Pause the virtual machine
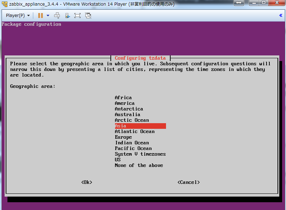This screenshot has height=210, width=286. coord(40,16)
